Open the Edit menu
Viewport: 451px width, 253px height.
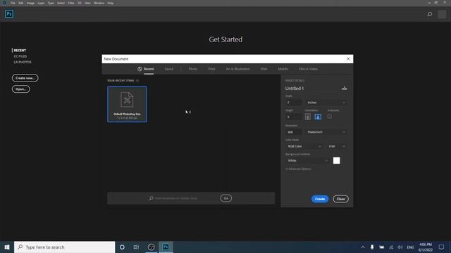click(21, 3)
